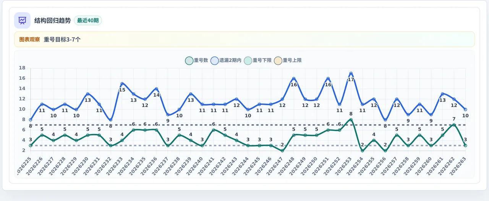Toggle the 遗漏2期内 series in the legend
This screenshot has width=489, height=201.
click(x=226, y=60)
